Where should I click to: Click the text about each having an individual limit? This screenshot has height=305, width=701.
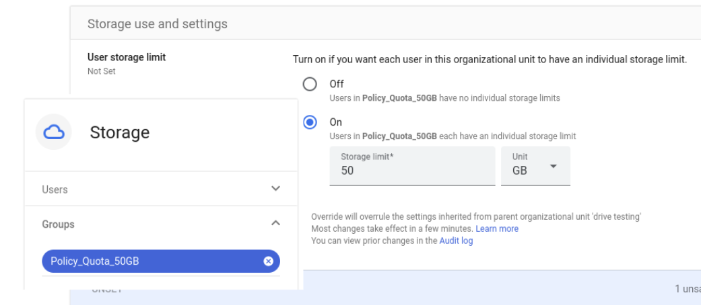tap(453, 136)
